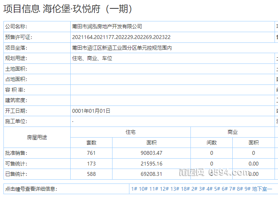278x198 pixels.
Task: Click the 建筑密度 label
Action: [16, 100]
